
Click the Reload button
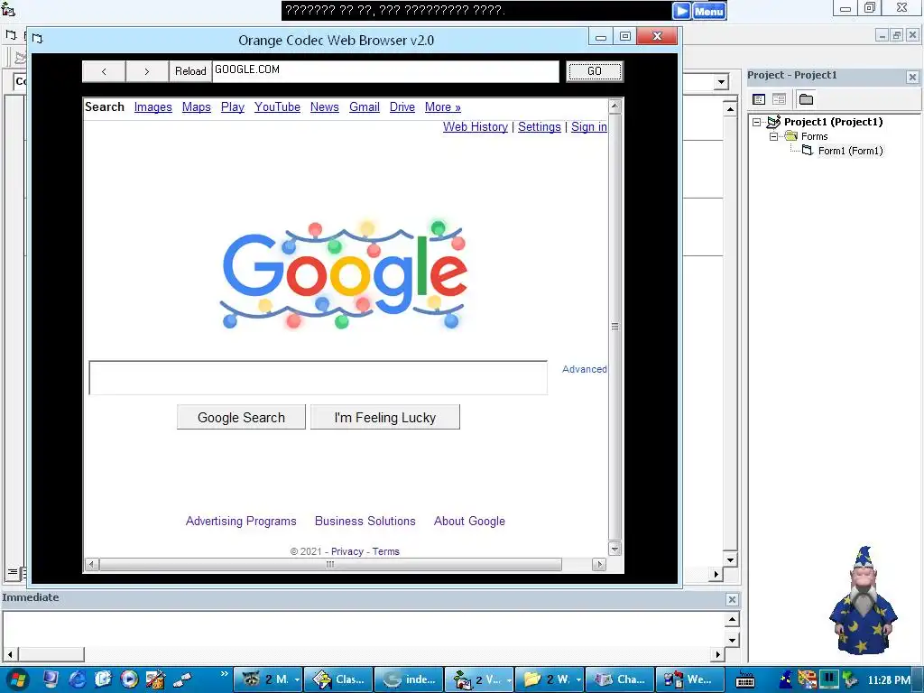(x=190, y=71)
